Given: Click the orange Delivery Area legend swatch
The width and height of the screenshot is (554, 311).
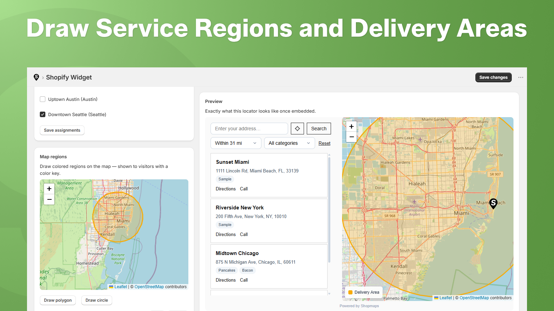Looking at the screenshot, I should tap(350, 292).
